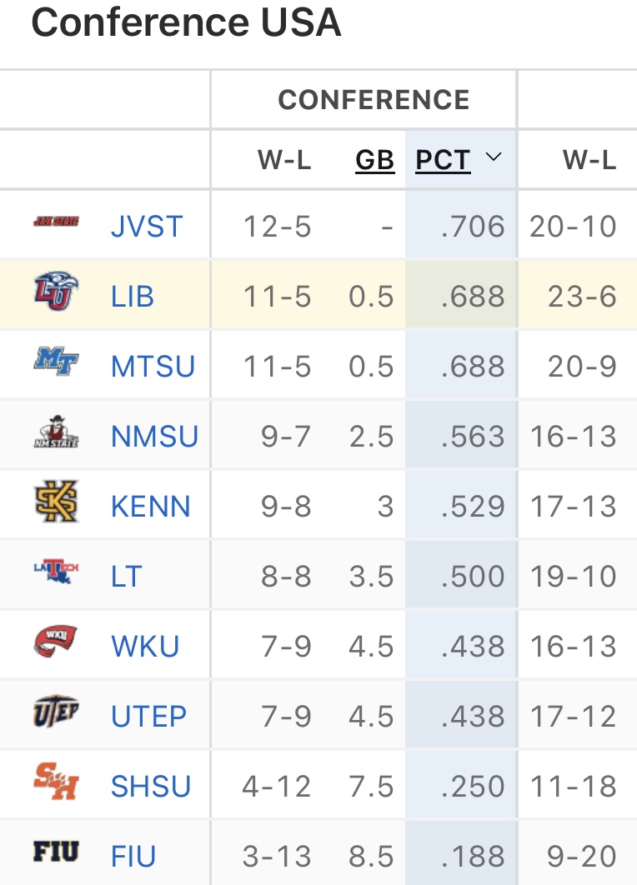Click the New Mexico State logo
The image size is (637, 885).
(56, 432)
